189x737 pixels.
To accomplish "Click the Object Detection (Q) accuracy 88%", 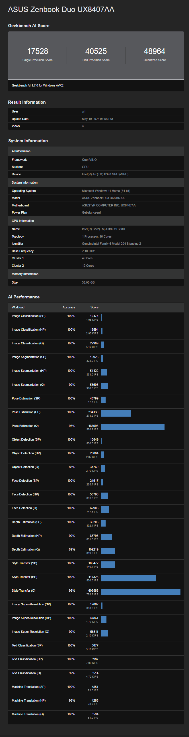I will pos(72,467).
